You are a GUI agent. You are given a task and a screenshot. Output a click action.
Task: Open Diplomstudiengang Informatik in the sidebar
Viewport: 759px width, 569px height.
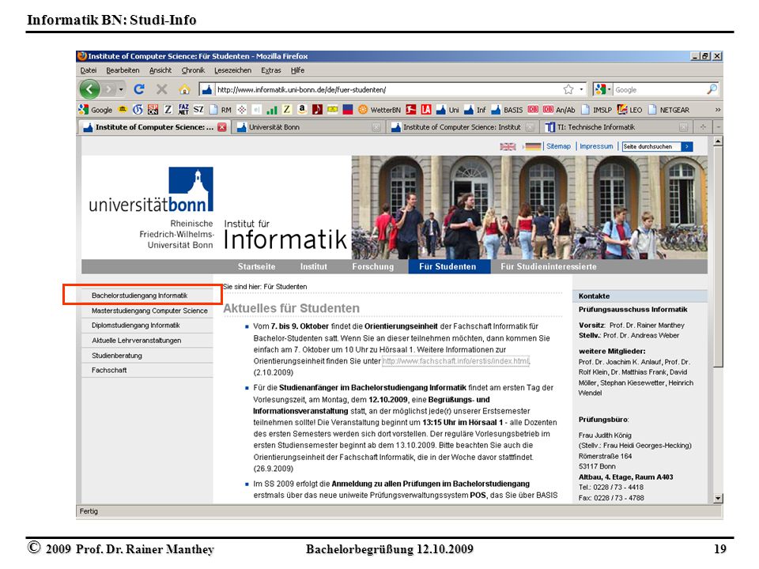tap(135, 325)
